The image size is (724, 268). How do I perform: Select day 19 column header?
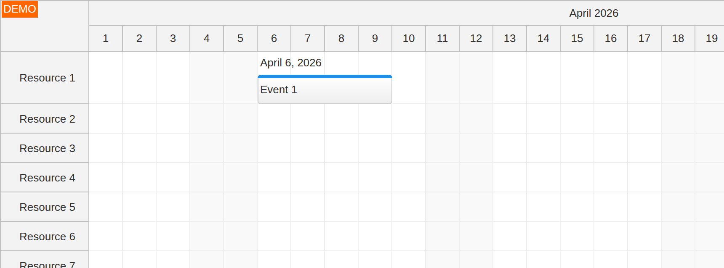pos(711,39)
